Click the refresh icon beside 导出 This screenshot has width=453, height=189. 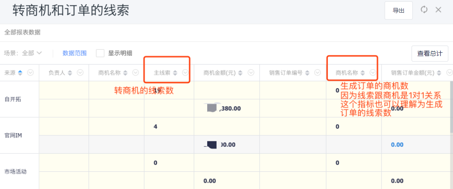(x=424, y=10)
